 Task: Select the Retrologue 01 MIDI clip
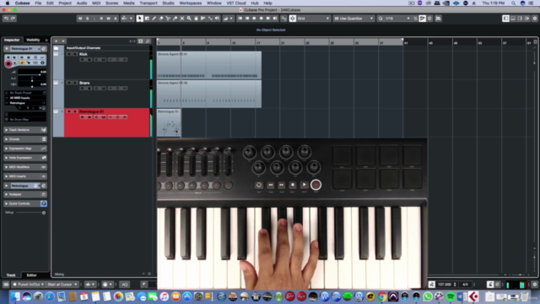tap(169, 122)
